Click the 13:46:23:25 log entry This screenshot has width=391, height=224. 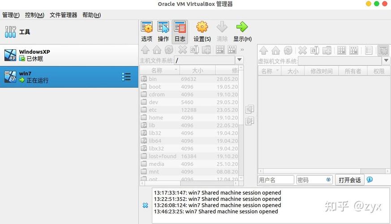216,211
